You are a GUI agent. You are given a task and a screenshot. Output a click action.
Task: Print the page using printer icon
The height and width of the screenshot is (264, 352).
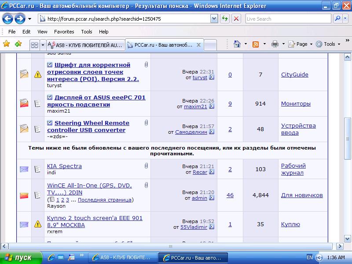click(x=275, y=44)
